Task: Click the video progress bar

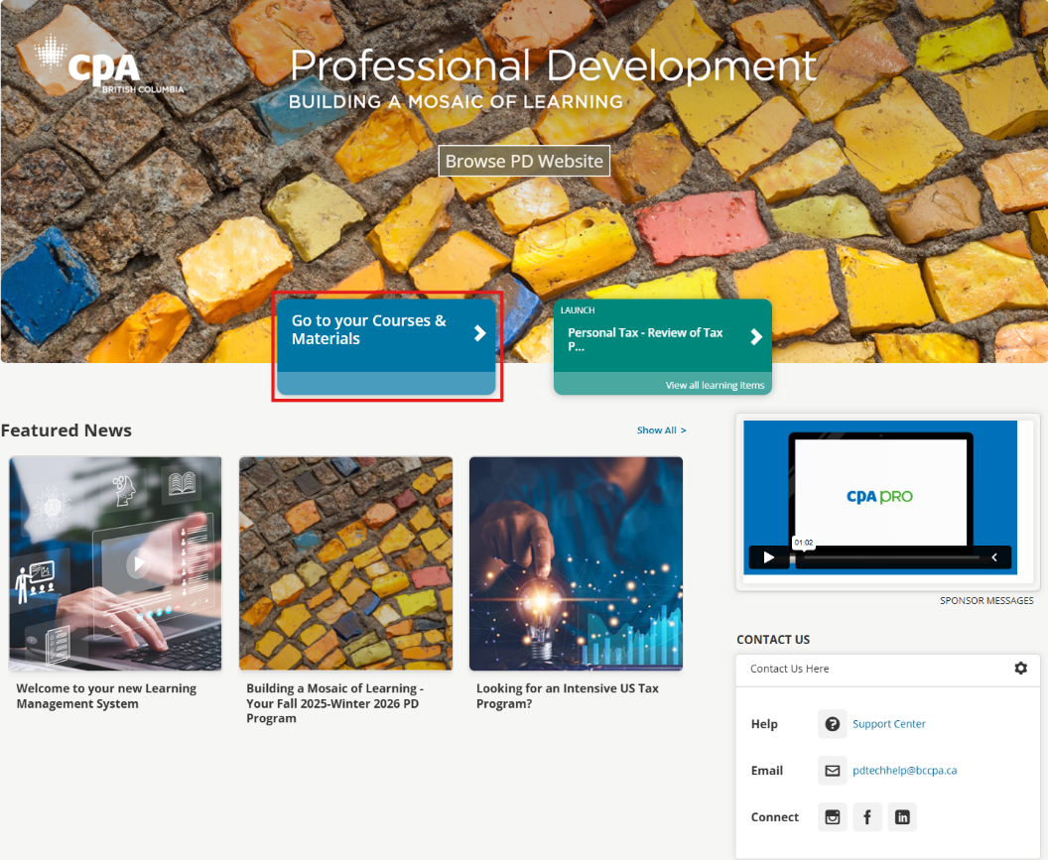Action: click(890, 557)
